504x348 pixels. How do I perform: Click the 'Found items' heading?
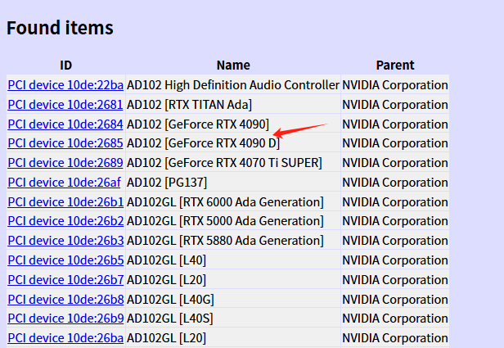point(60,28)
